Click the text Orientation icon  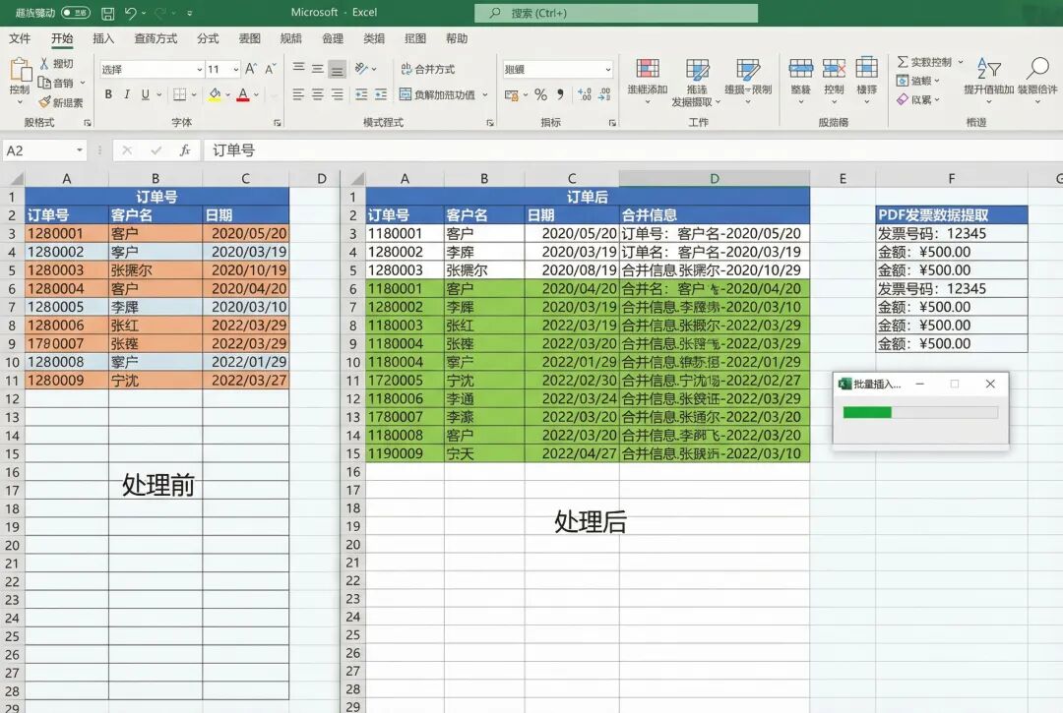(361, 69)
